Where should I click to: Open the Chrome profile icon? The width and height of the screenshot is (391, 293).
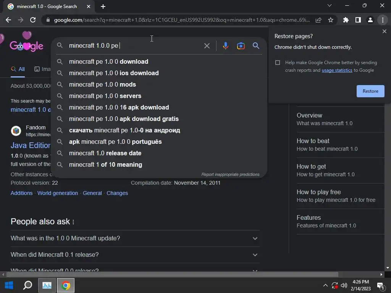point(370,20)
